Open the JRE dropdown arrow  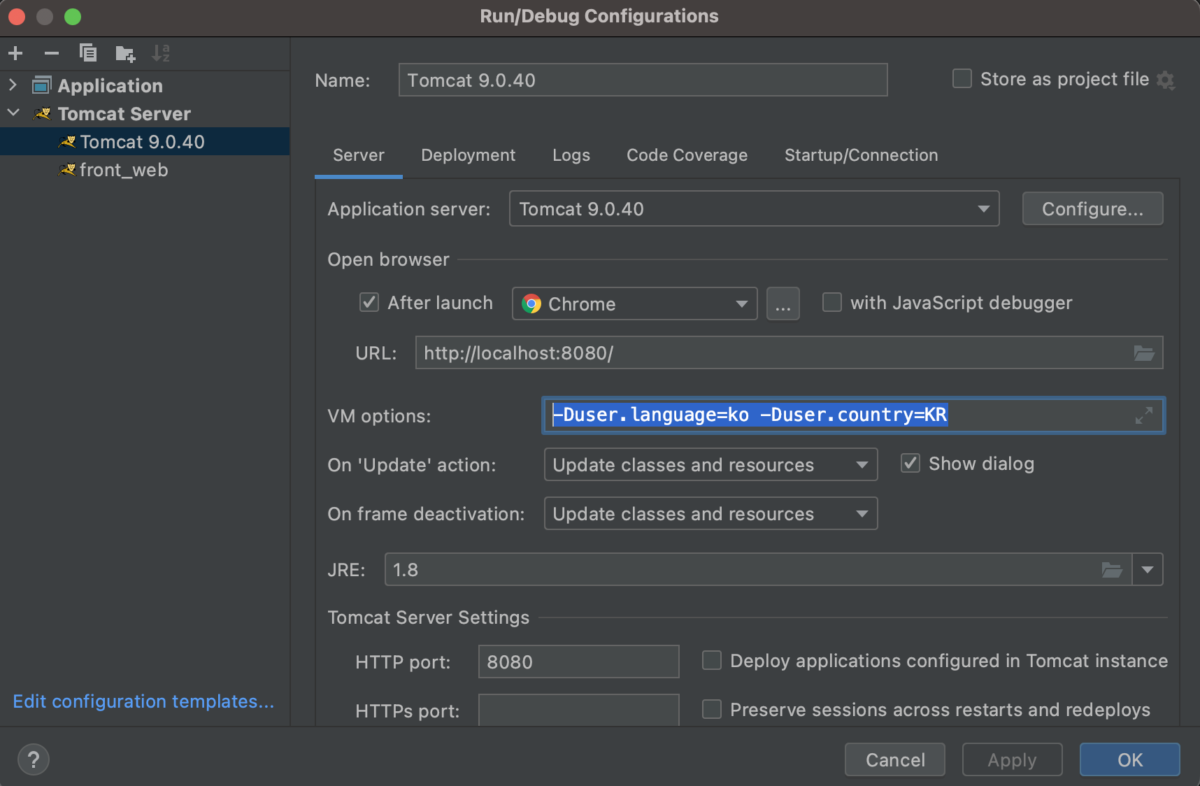click(1148, 569)
